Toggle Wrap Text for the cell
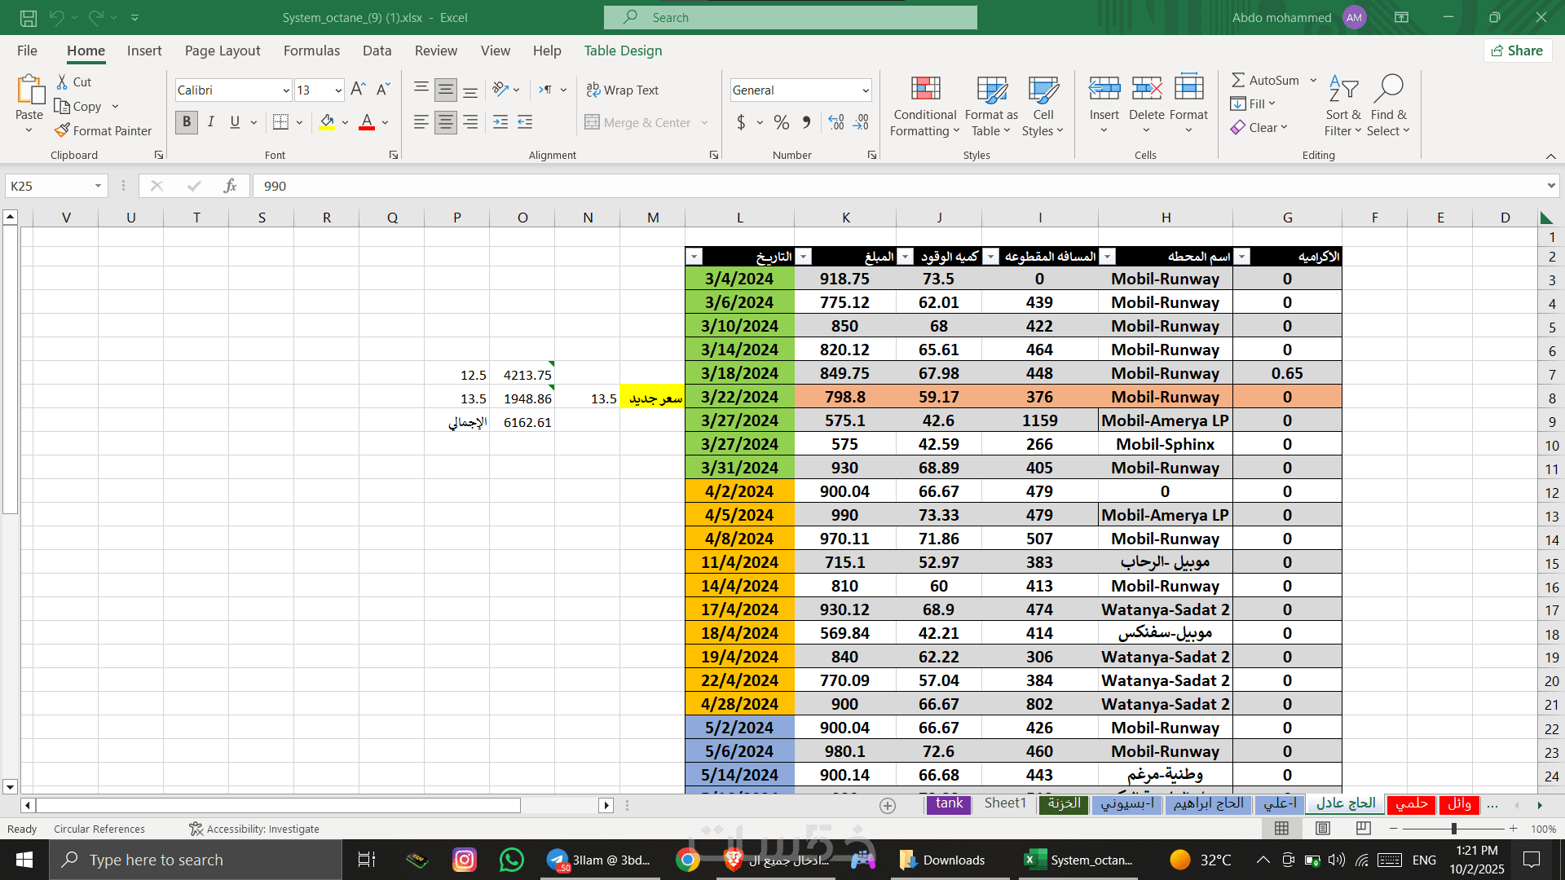The image size is (1565, 880). [x=623, y=90]
